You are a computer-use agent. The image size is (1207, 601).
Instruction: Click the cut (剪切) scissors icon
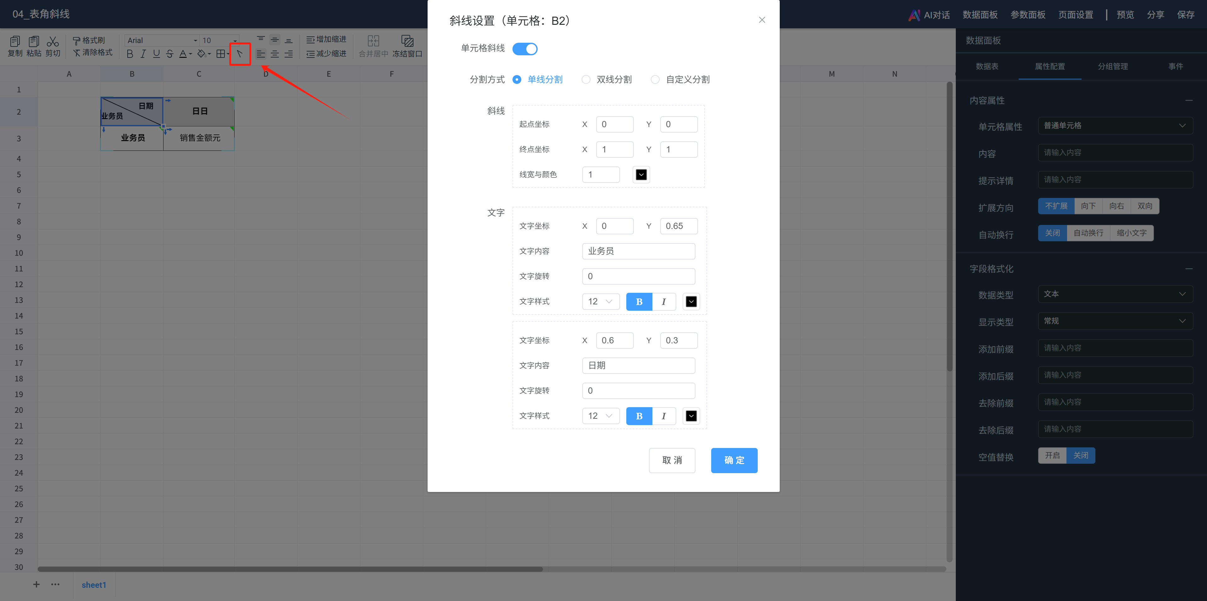[x=53, y=42]
